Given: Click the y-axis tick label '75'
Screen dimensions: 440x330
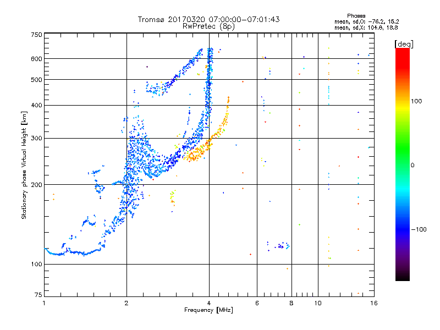Looking at the screenshot, I should tap(38, 295).
